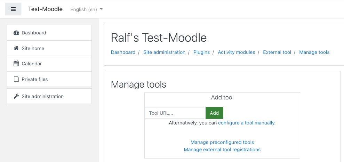Click the green Add button
Viewport: 344px width, 162px height.
(x=214, y=113)
